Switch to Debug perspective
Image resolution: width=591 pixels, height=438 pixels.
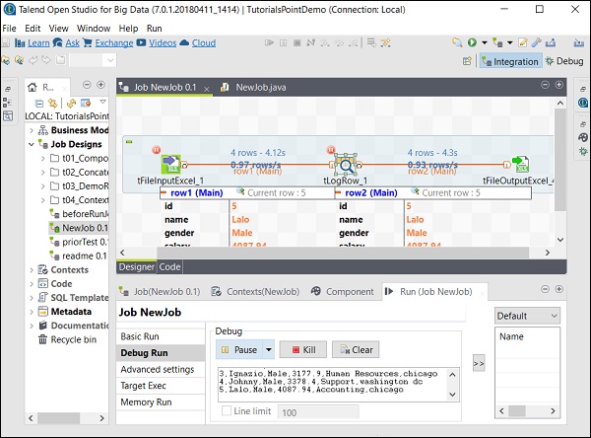coord(564,61)
